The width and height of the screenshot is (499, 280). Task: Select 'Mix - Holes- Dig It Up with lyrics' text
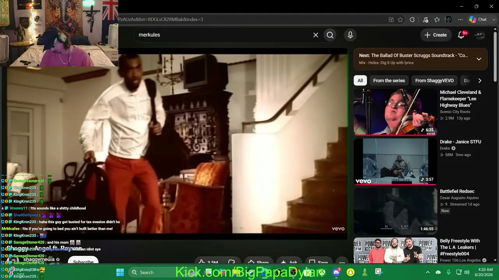(x=386, y=63)
